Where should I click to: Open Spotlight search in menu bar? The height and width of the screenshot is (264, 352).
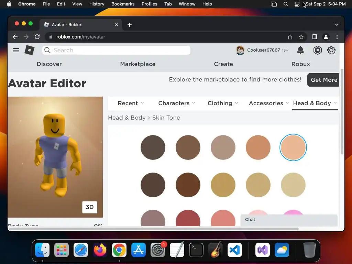[x=286, y=4]
